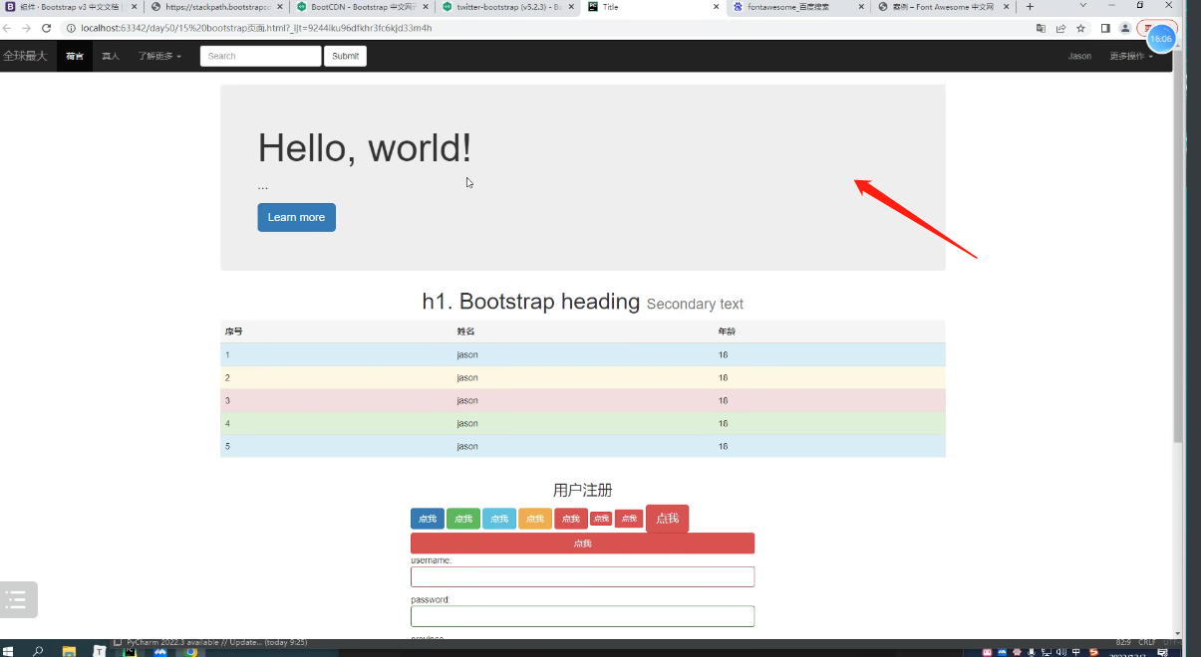Open the Chrome profile avatar icon
The image size is (1201, 657).
point(1125,28)
